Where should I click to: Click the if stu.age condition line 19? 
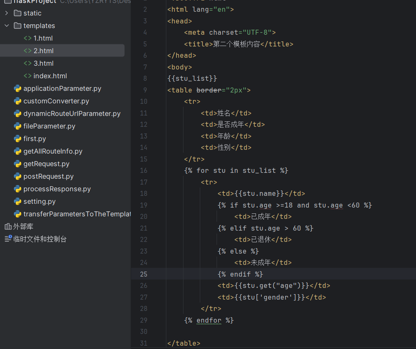295,205
